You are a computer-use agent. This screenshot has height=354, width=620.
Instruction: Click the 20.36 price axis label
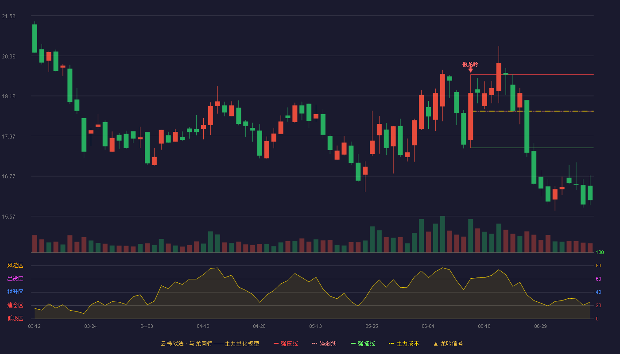[x=8, y=57]
